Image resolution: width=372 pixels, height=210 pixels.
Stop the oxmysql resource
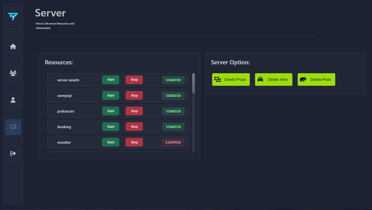134,95
